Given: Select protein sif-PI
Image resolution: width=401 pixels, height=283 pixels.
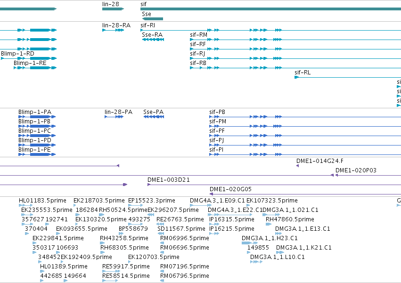Looking at the screenshot, I should tap(216, 150).
